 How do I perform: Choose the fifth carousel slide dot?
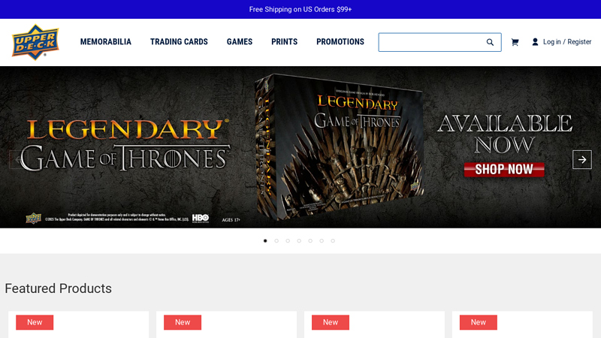point(310,241)
